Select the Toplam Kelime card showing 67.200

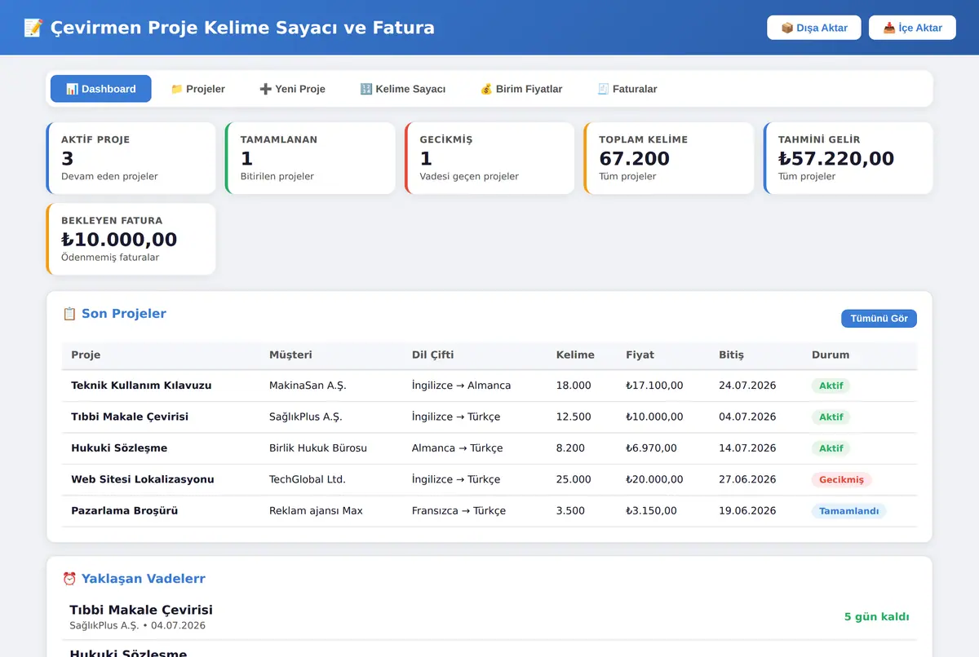[x=669, y=158]
